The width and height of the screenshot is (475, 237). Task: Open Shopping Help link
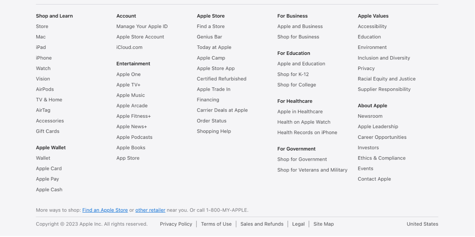(x=214, y=131)
